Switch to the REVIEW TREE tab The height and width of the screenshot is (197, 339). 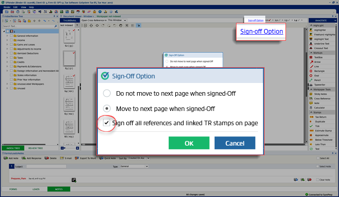[36, 148]
